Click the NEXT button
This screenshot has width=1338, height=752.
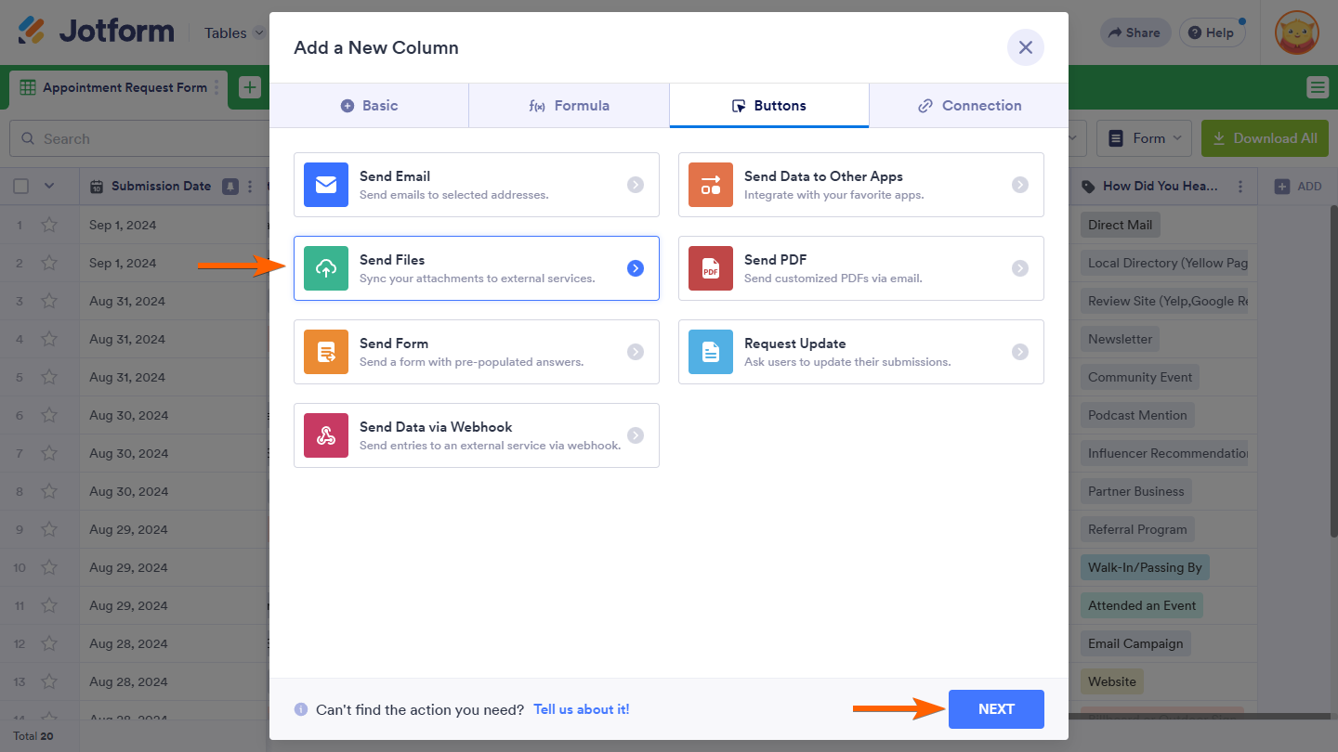[x=996, y=709]
